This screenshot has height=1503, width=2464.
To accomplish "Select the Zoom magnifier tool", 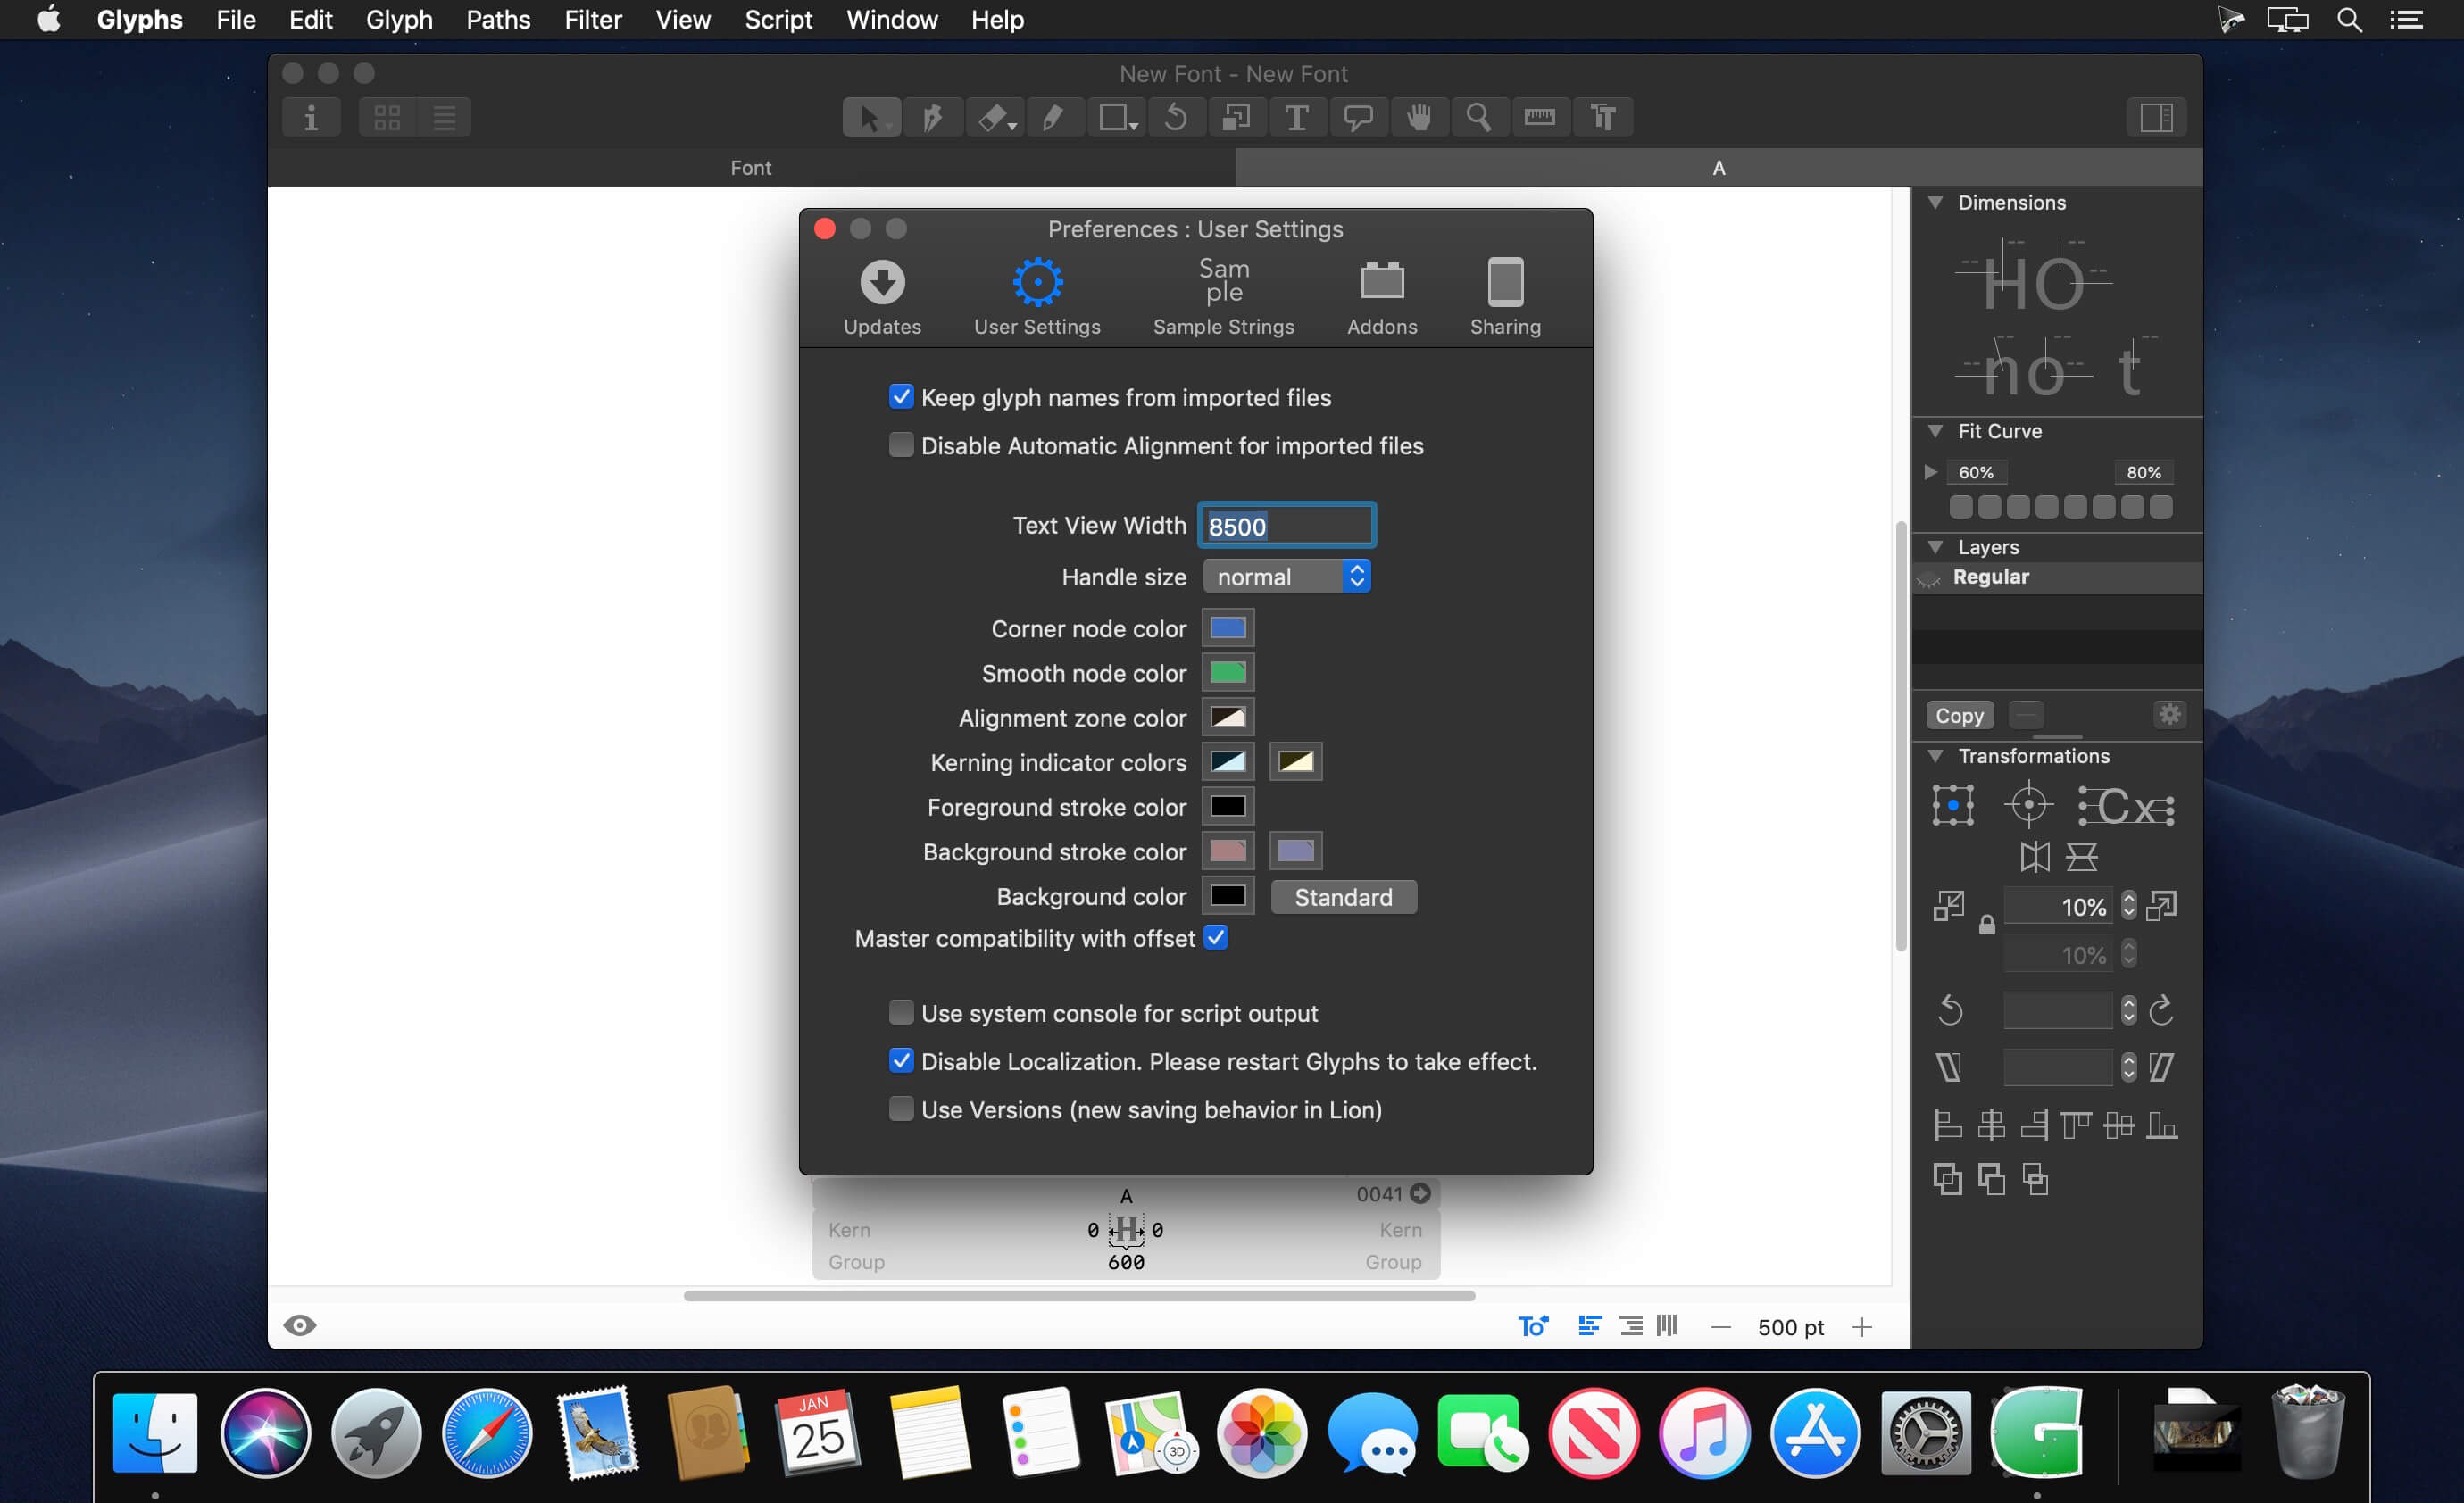I will click(x=1479, y=117).
